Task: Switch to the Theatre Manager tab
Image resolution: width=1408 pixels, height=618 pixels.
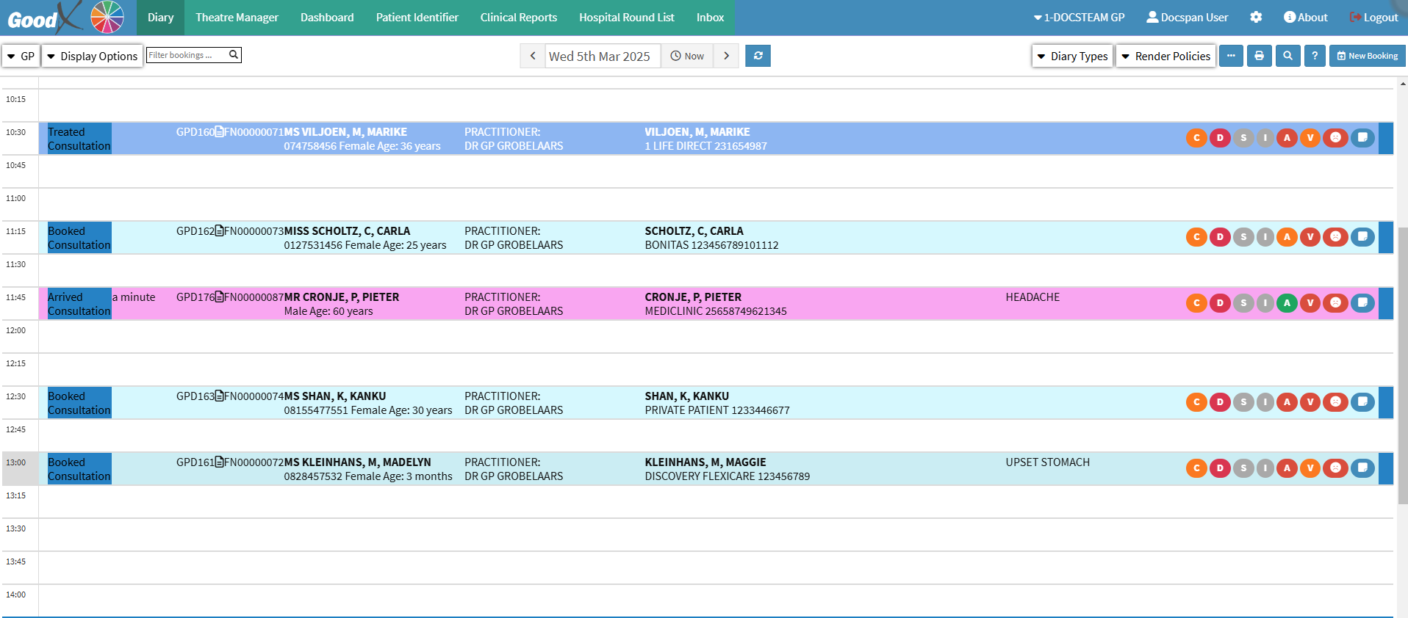Action: [x=237, y=18]
